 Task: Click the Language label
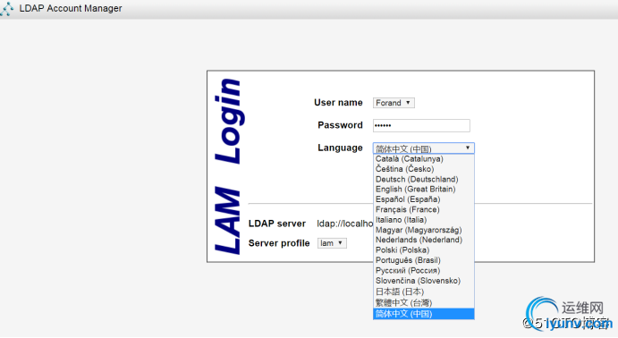click(340, 148)
